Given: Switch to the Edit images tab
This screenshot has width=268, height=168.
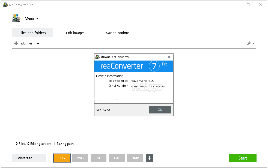Looking at the screenshot, I should click(75, 33).
